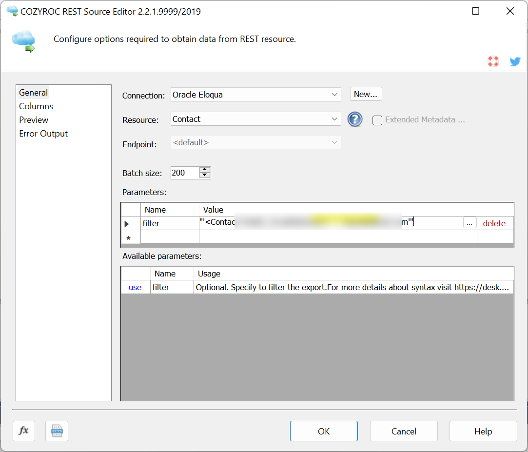Click the Usage column header
Viewport: 528px width, 452px height.
pyautogui.click(x=353, y=274)
